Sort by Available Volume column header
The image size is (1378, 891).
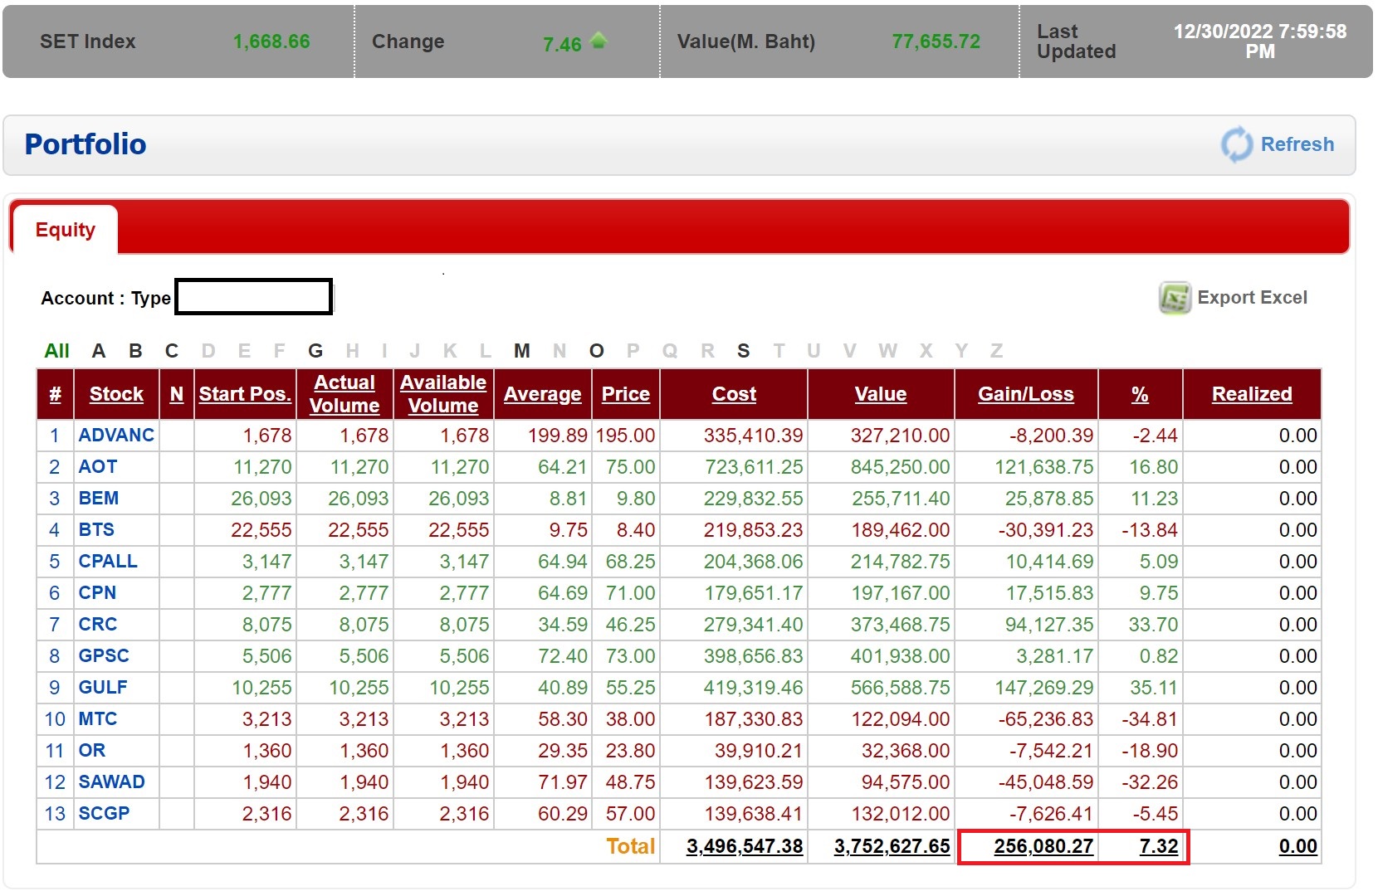click(x=443, y=394)
